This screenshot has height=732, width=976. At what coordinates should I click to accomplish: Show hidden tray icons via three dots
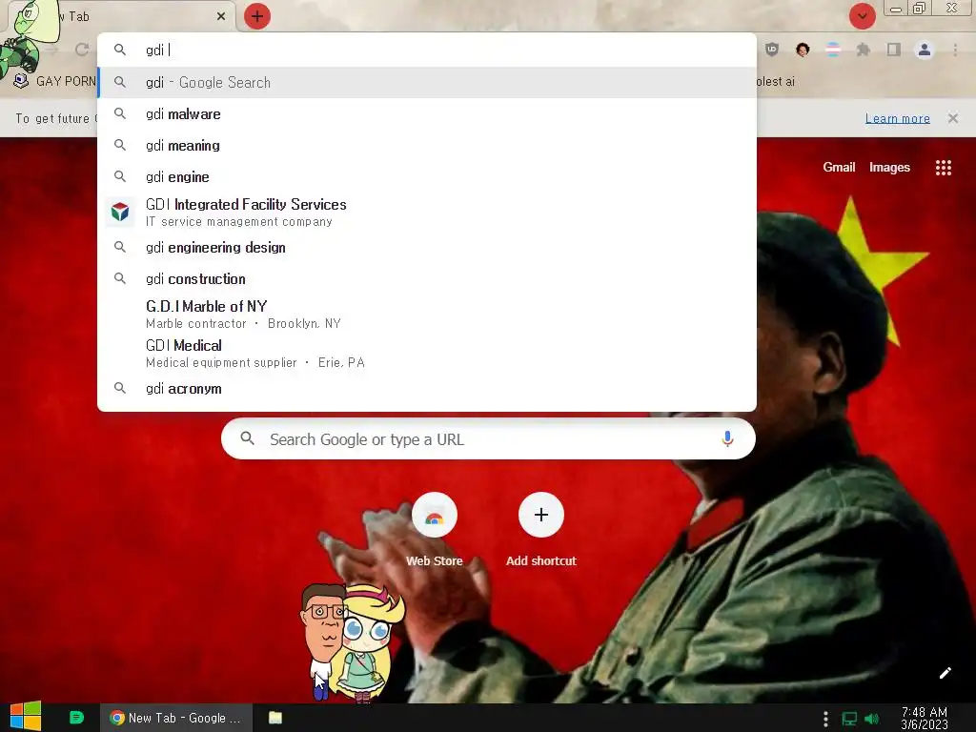tap(825, 719)
